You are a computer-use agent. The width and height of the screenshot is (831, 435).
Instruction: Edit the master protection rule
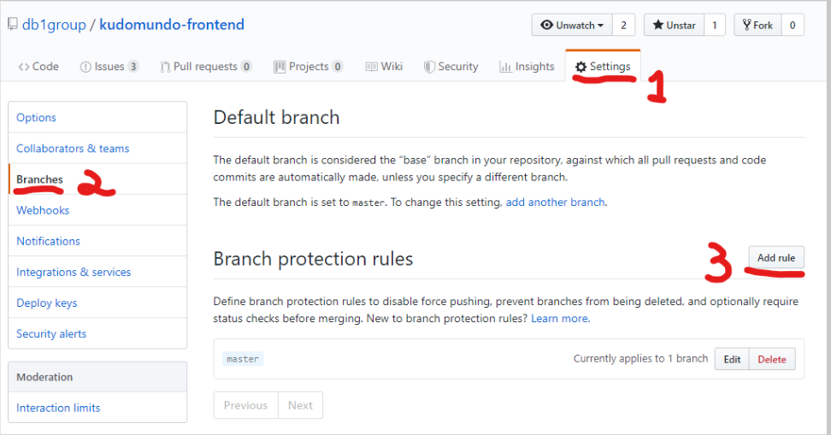[732, 359]
